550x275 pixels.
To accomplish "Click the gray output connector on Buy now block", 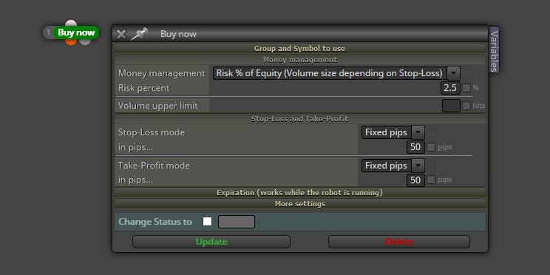I will coord(85,41).
